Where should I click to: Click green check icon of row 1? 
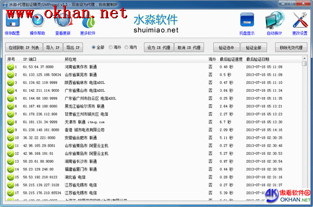10,67
